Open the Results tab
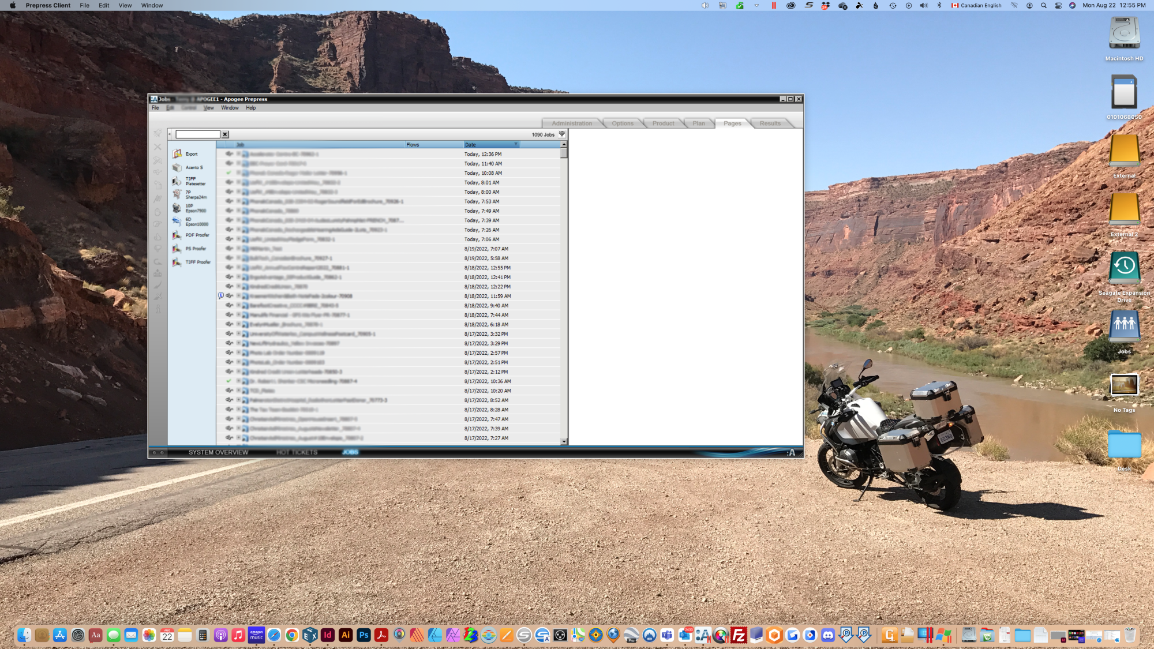The height and width of the screenshot is (649, 1154). tap(770, 123)
